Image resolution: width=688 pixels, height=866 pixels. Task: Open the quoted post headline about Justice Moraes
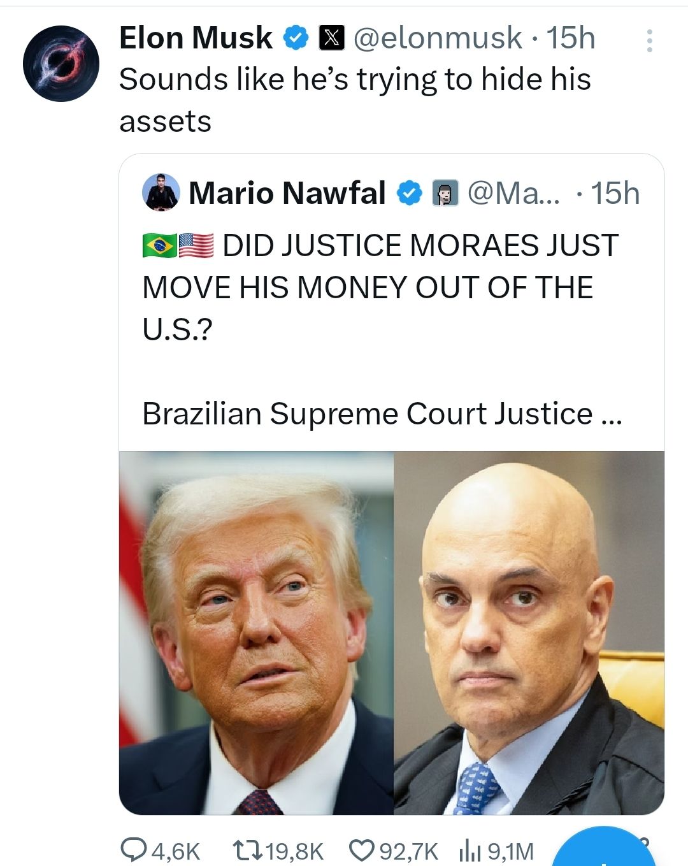380,287
